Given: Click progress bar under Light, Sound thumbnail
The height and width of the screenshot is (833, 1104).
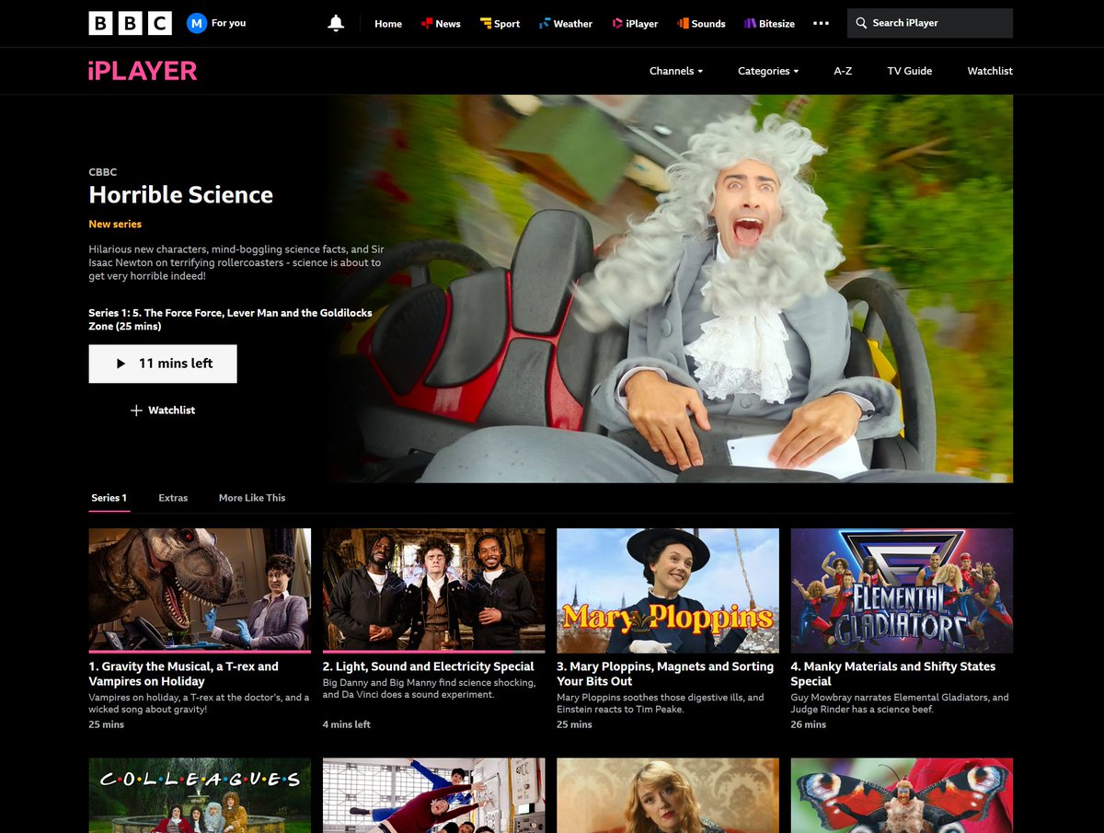Looking at the screenshot, I should point(433,651).
